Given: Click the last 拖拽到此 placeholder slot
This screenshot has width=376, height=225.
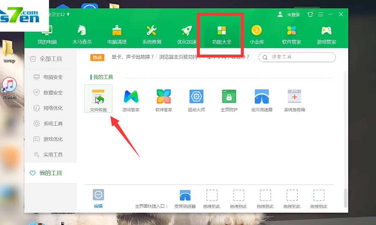Looking at the screenshot, I should tap(319, 199).
